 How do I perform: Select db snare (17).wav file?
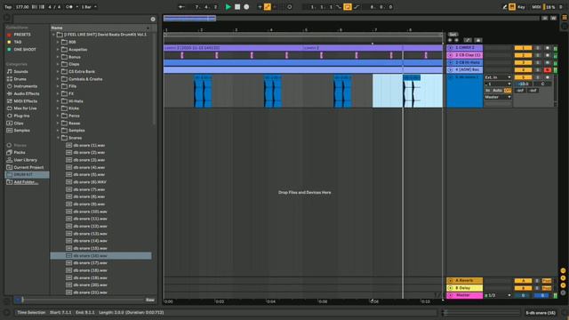coord(91,263)
